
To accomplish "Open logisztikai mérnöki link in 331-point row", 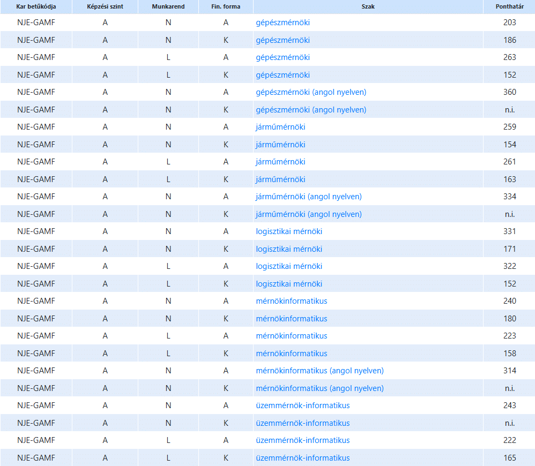I will click(289, 231).
